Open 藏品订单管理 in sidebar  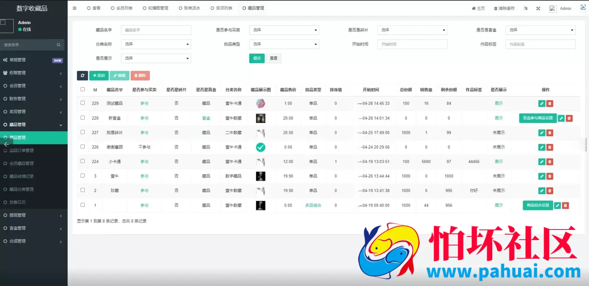click(x=34, y=151)
